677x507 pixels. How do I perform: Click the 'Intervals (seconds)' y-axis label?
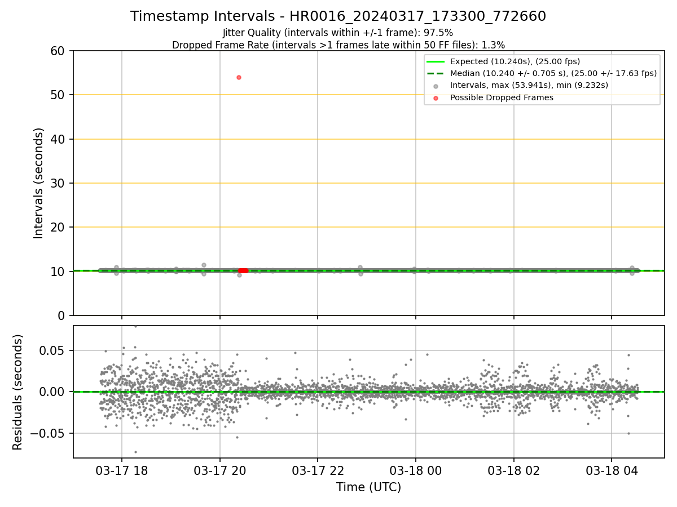click(x=38, y=183)
